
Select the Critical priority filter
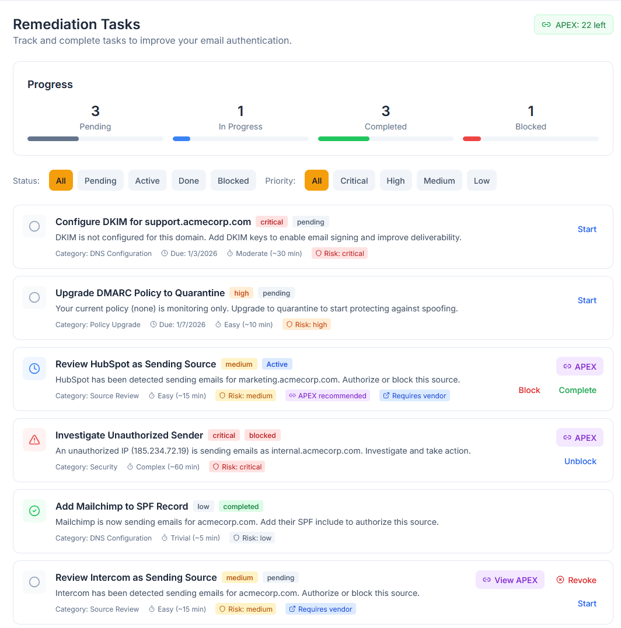(x=354, y=181)
